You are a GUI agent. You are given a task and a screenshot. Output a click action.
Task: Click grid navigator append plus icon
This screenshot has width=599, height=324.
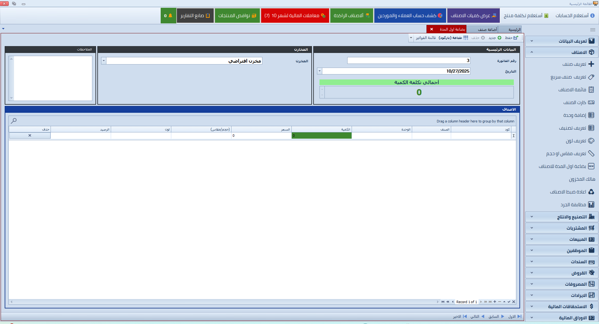click(495, 302)
